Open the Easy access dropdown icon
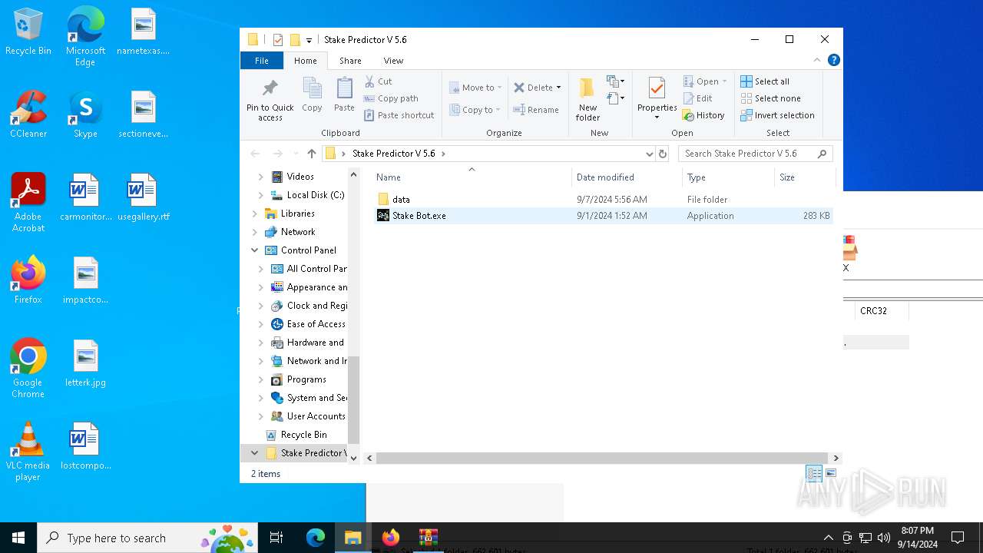 (x=615, y=98)
